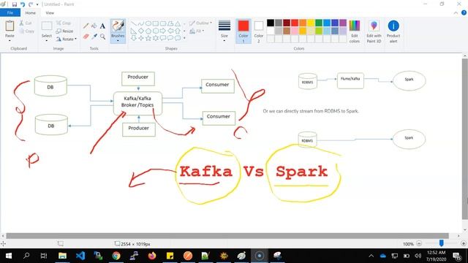Click the Copy button

click(27, 31)
